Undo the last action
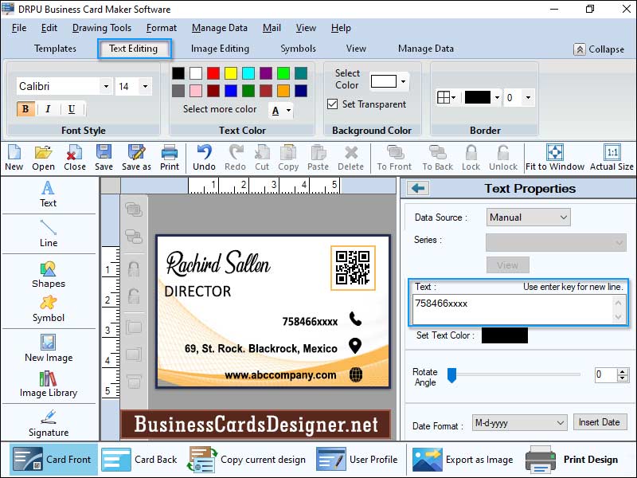 (x=204, y=157)
